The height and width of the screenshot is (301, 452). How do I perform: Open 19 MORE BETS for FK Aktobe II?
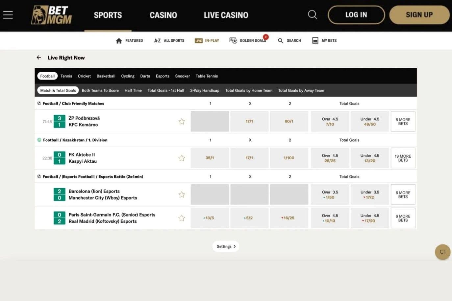pos(403,158)
